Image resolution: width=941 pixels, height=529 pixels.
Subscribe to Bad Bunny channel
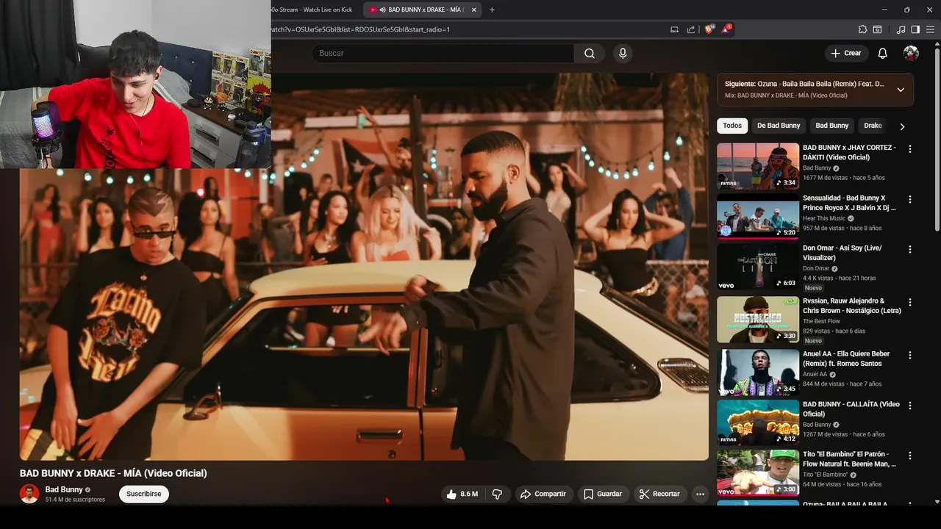click(x=143, y=494)
